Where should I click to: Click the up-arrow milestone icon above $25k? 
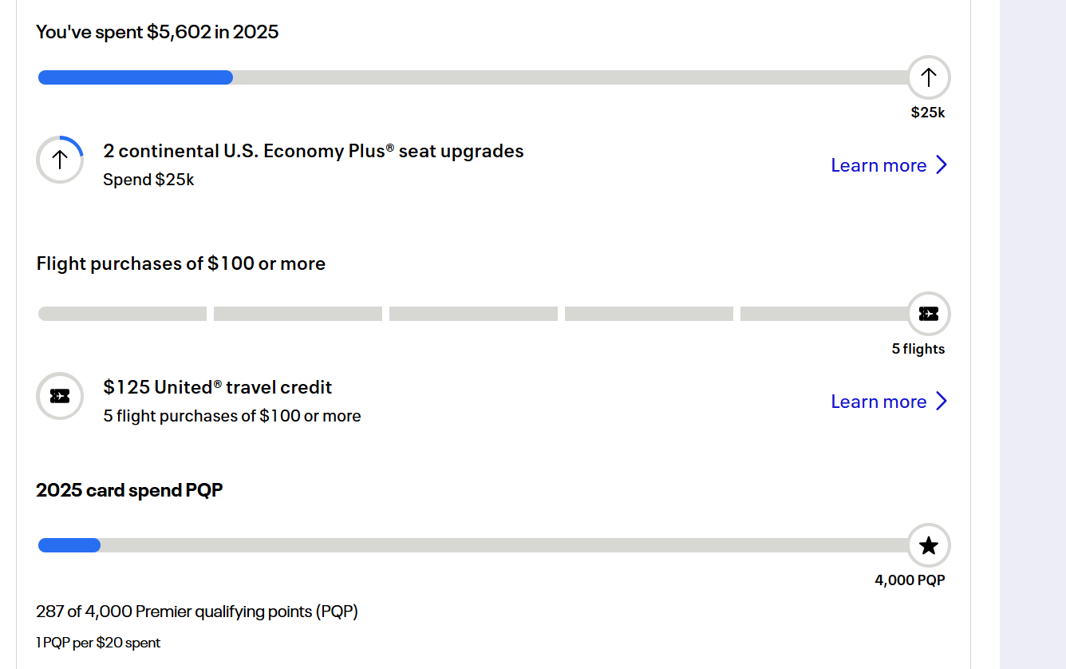click(929, 77)
